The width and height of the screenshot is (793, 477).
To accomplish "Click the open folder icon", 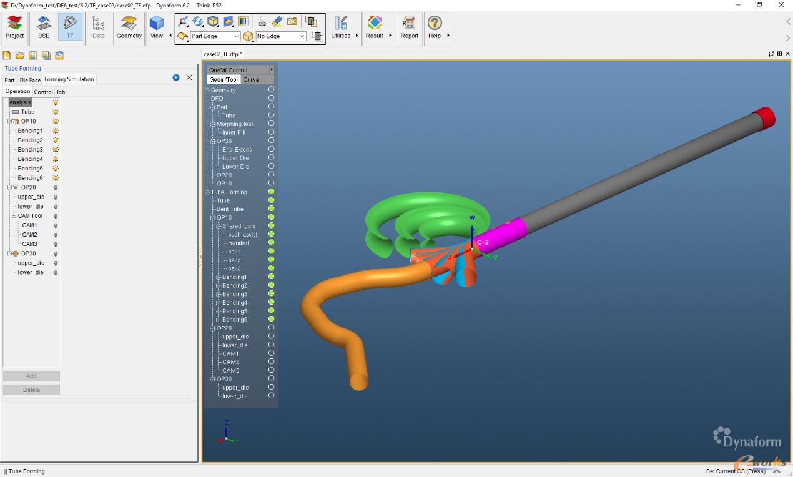I will [20, 56].
